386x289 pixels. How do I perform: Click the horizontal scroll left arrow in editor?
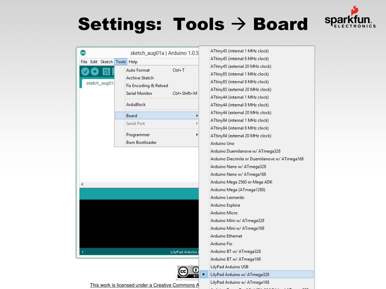[83, 184]
